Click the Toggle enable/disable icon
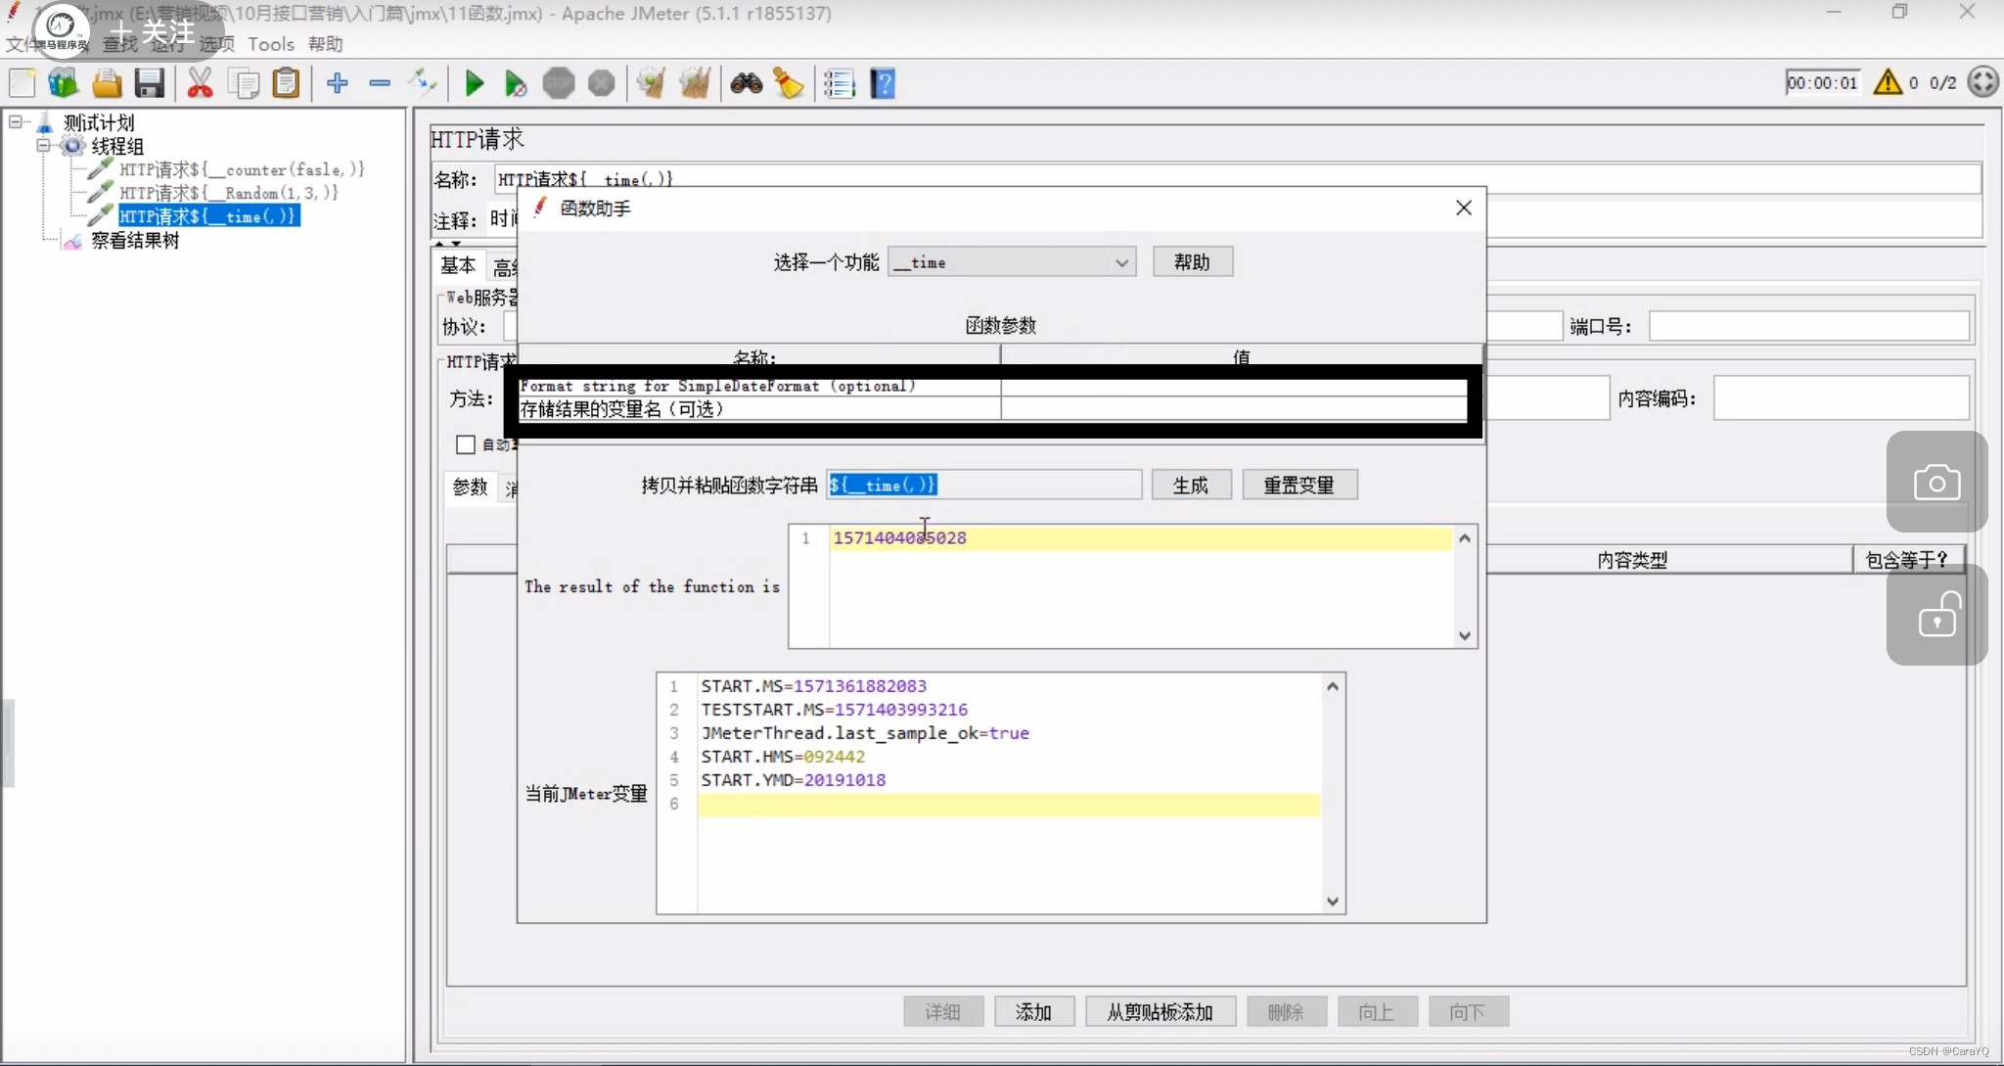Viewport: 2004px width, 1066px height. tap(423, 83)
